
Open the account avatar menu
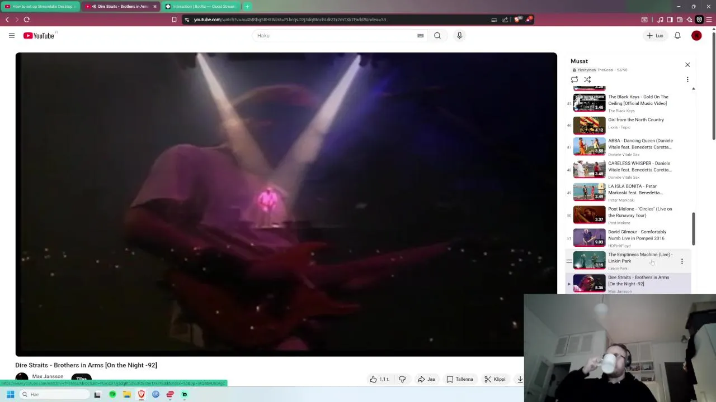pos(696,36)
